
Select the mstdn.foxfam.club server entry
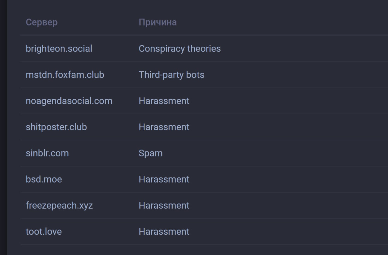[x=65, y=75]
